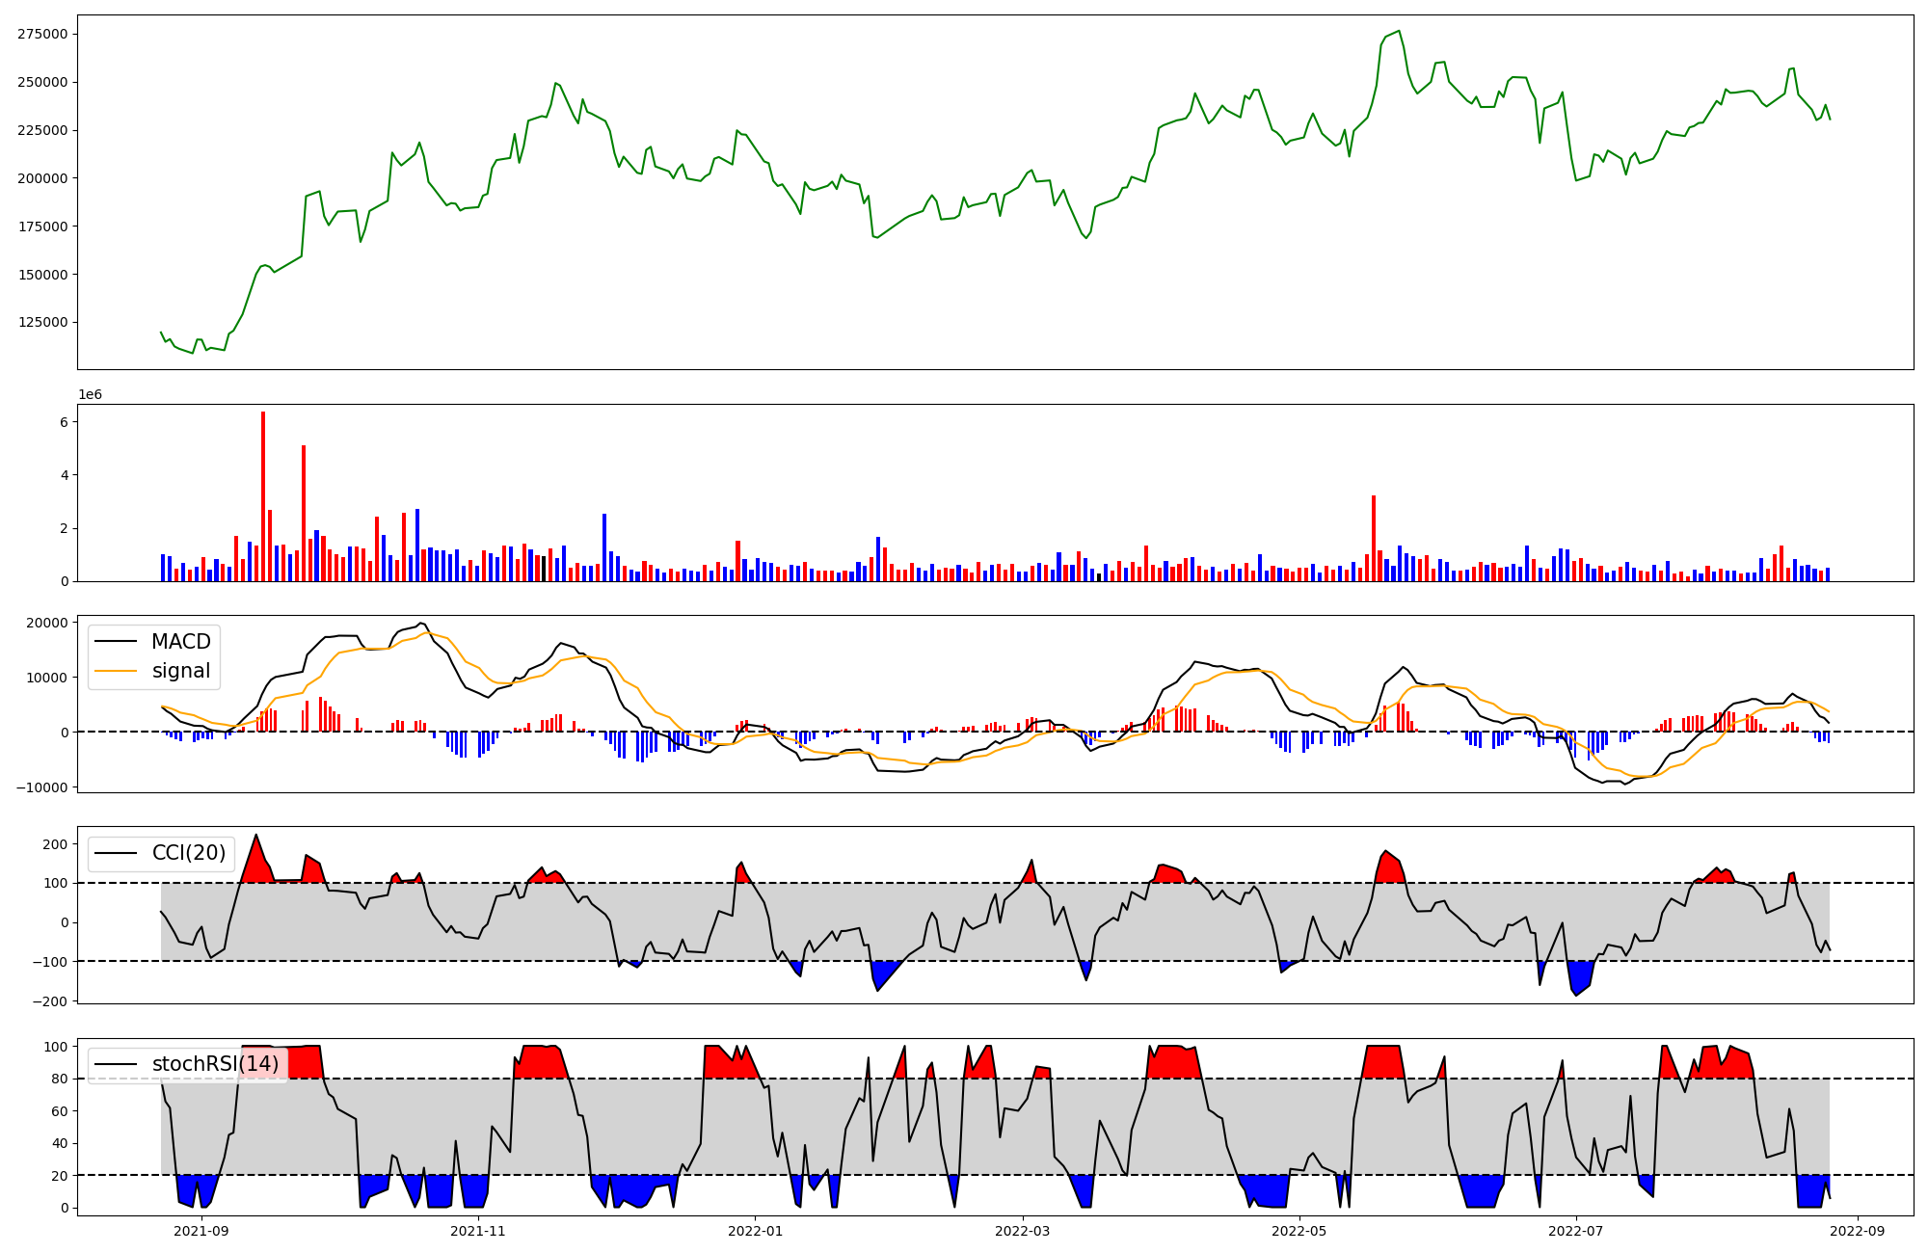
Task: Click the 1e6 volume scale label
Action: [90, 395]
